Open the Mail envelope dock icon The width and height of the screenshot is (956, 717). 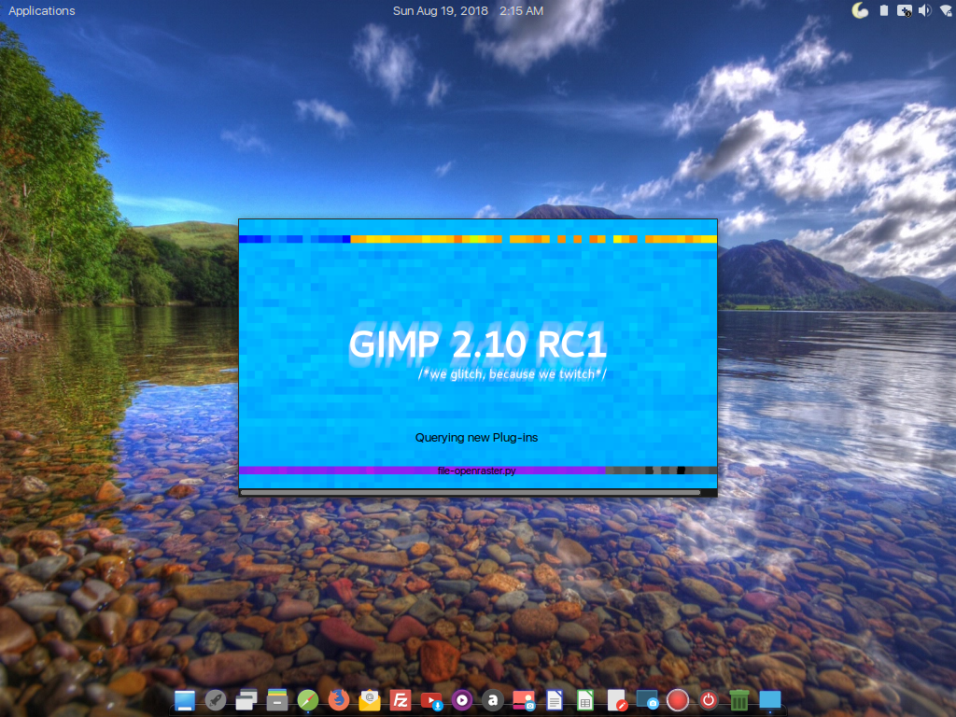370,700
